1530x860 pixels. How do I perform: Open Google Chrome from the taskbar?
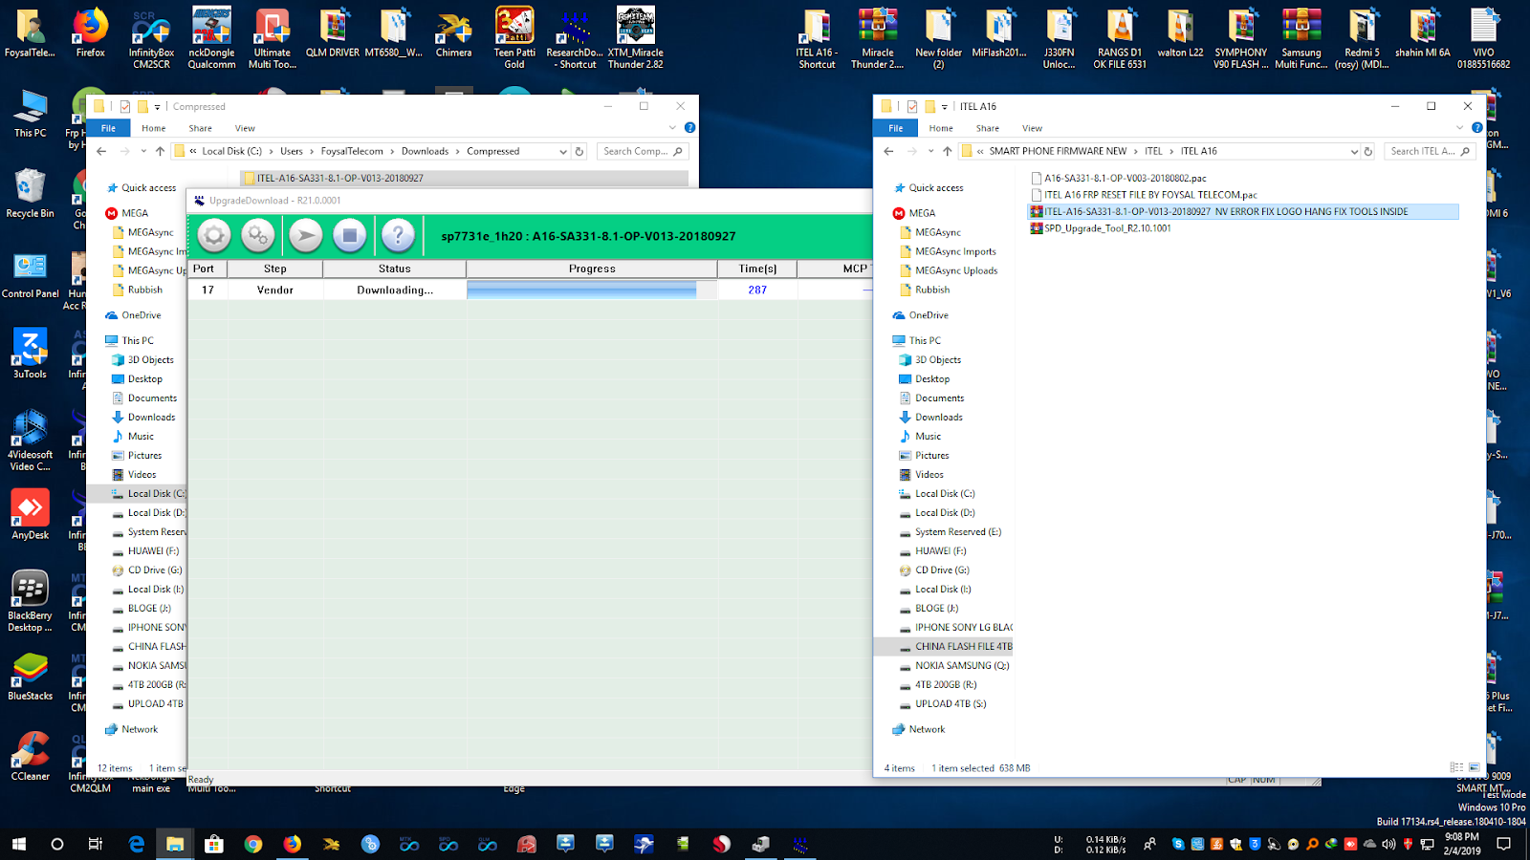(x=252, y=844)
